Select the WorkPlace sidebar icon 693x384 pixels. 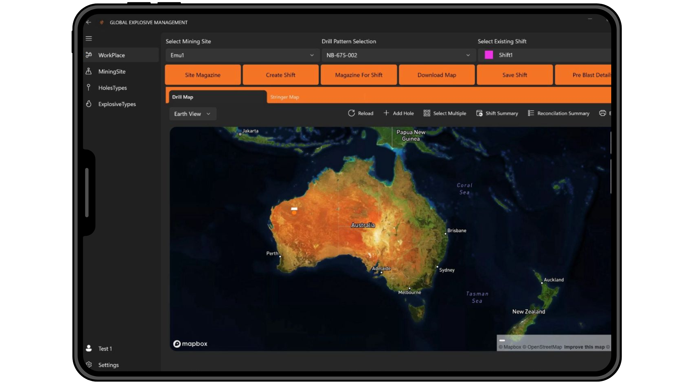[89, 55]
